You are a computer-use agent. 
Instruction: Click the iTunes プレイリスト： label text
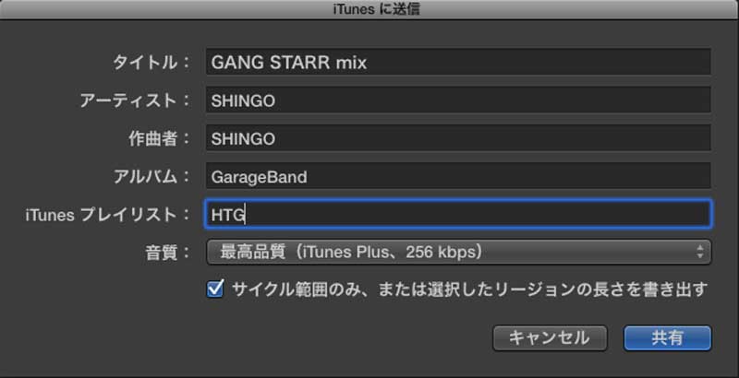(x=108, y=215)
